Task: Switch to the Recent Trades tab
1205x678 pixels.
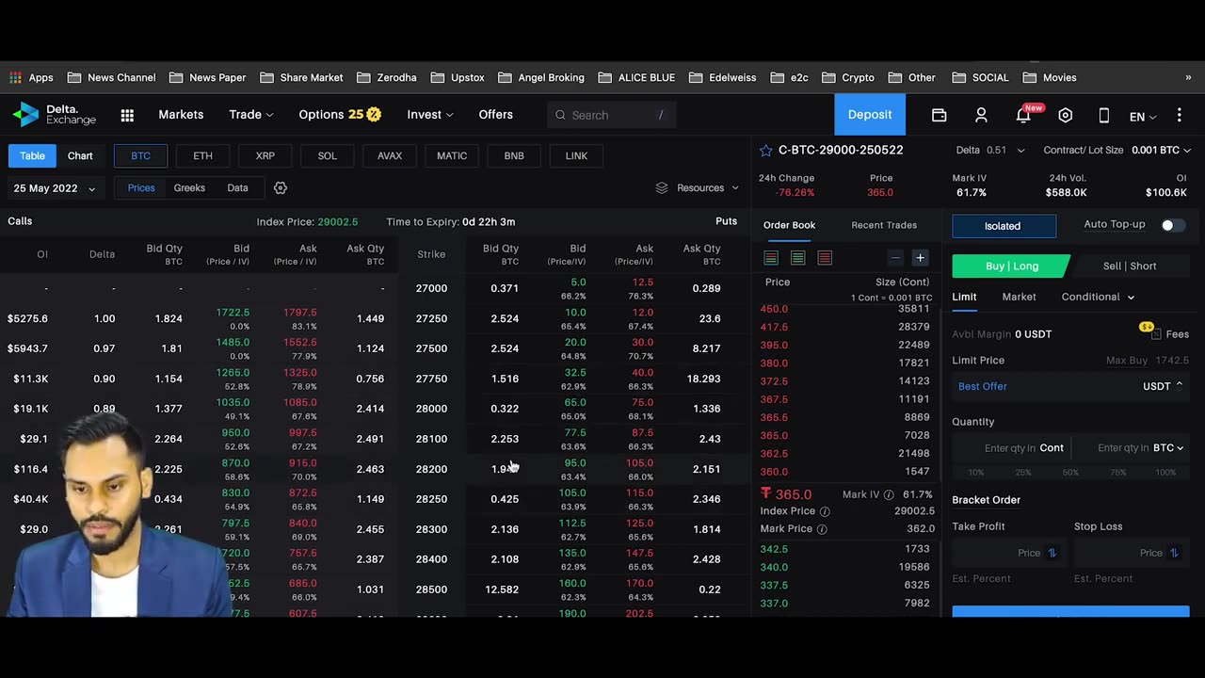Action: [x=884, y=225]
